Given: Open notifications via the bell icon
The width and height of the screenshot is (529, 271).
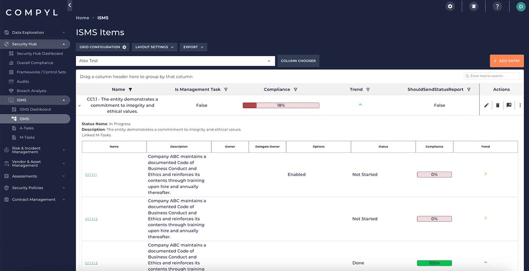Looking at the screenshot, I should [474, 6].
